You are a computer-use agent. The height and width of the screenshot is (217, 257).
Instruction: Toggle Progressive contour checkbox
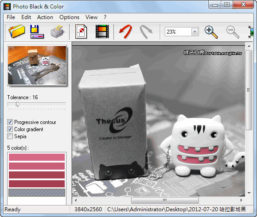point(10,122)
